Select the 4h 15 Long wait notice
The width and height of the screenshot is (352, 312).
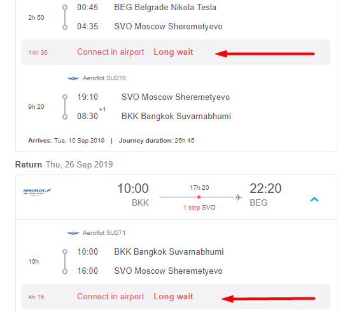(176, 297)
